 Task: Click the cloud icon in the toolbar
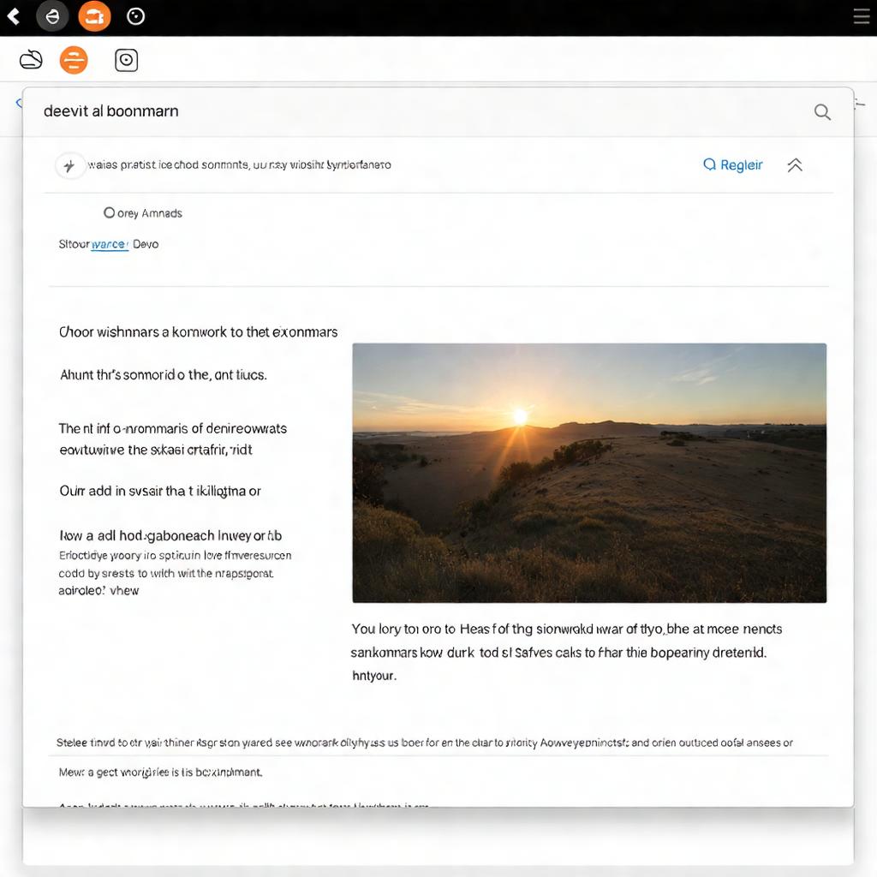coord(31,59)
